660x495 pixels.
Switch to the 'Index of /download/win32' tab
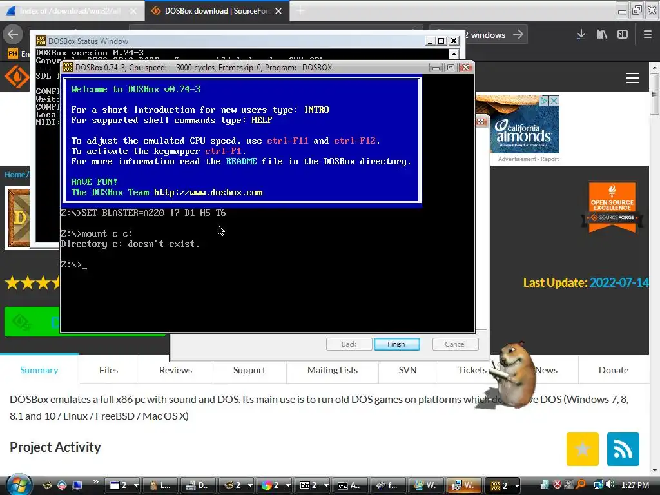pos(72,11)
